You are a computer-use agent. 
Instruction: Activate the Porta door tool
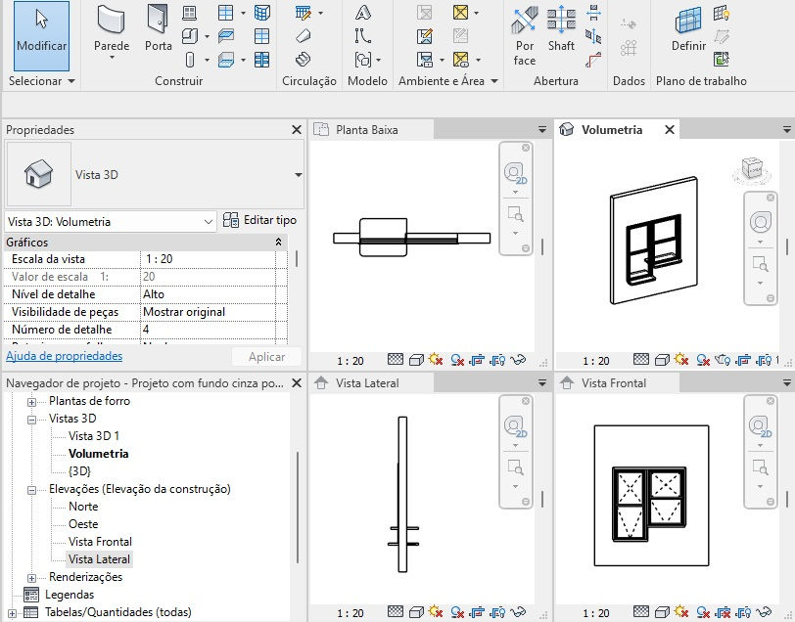click(159, 27)
